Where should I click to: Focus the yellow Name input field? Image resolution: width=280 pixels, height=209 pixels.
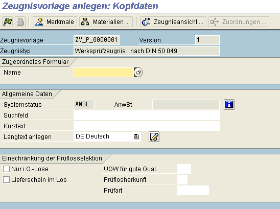(104, 73)
